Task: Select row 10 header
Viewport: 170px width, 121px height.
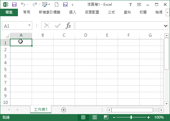Action: pos(5,102)
